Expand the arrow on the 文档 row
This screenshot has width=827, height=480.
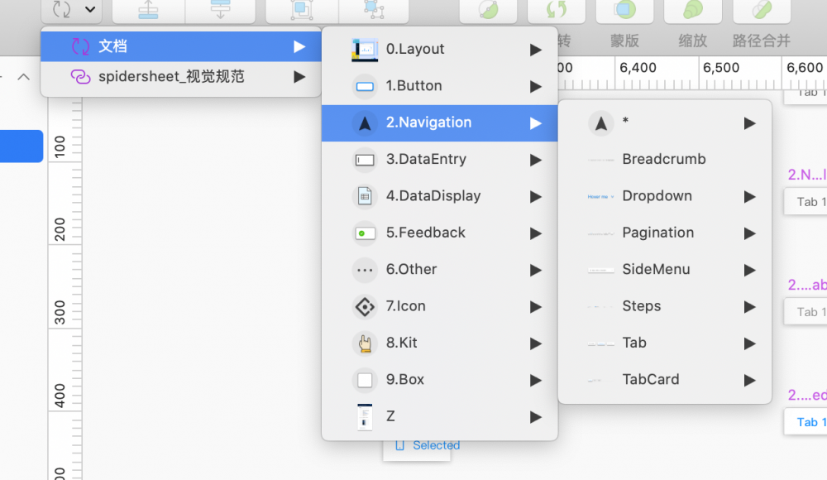click(x=299, y=47)
